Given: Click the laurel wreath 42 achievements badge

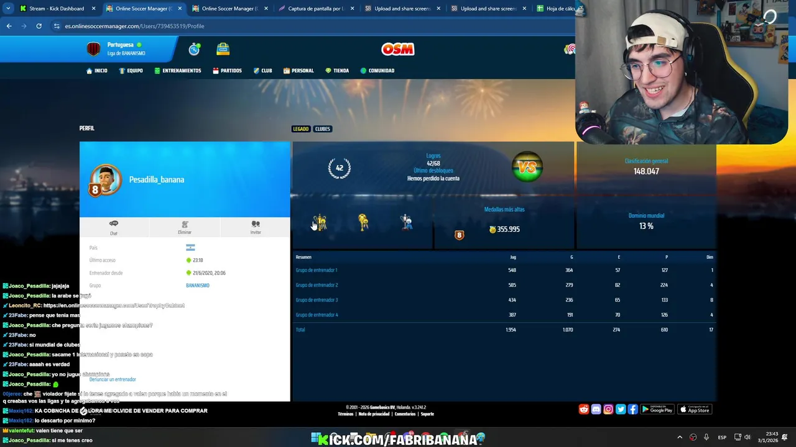Looking at the screenshot, I should point(340,168).
